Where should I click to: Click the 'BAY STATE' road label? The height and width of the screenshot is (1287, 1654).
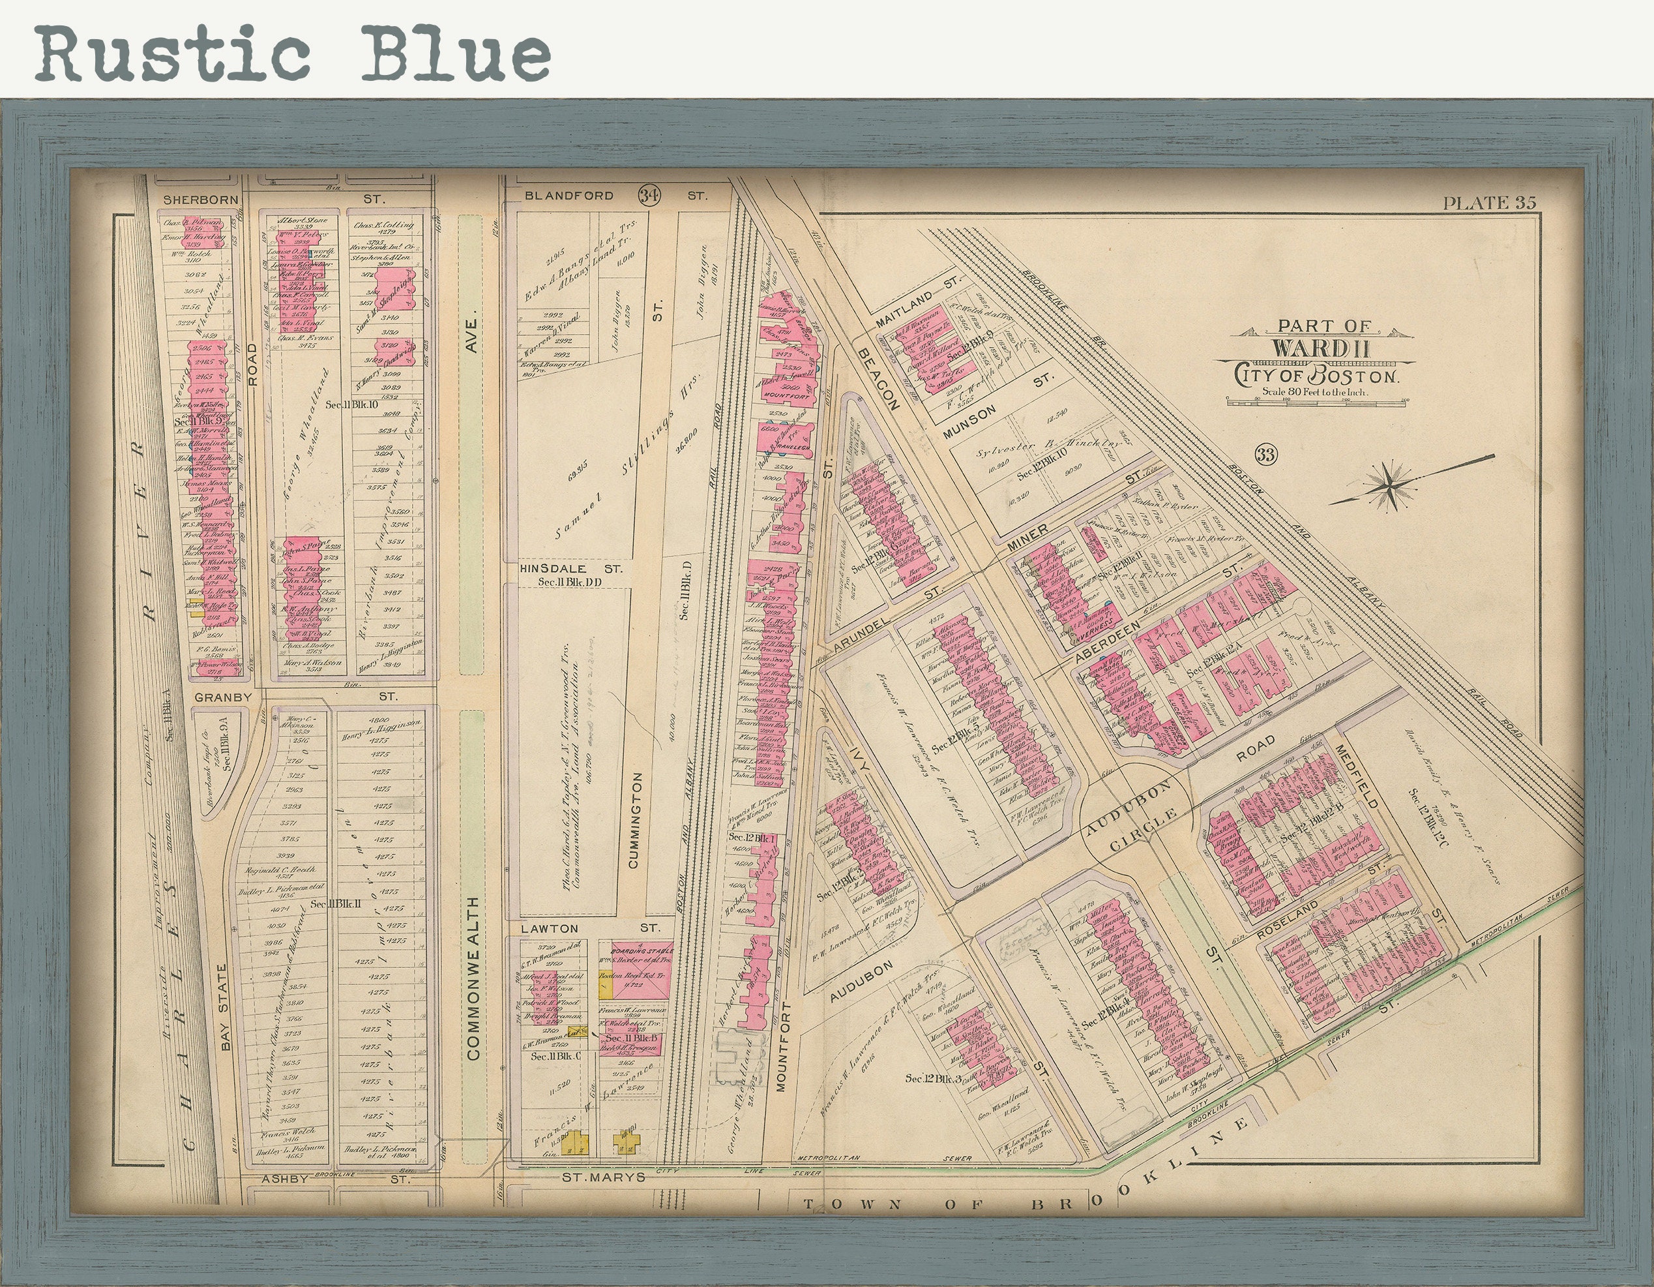coord(224,1006)
